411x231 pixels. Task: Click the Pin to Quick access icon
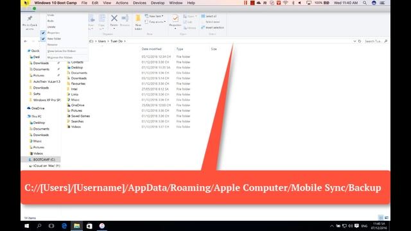30,19
